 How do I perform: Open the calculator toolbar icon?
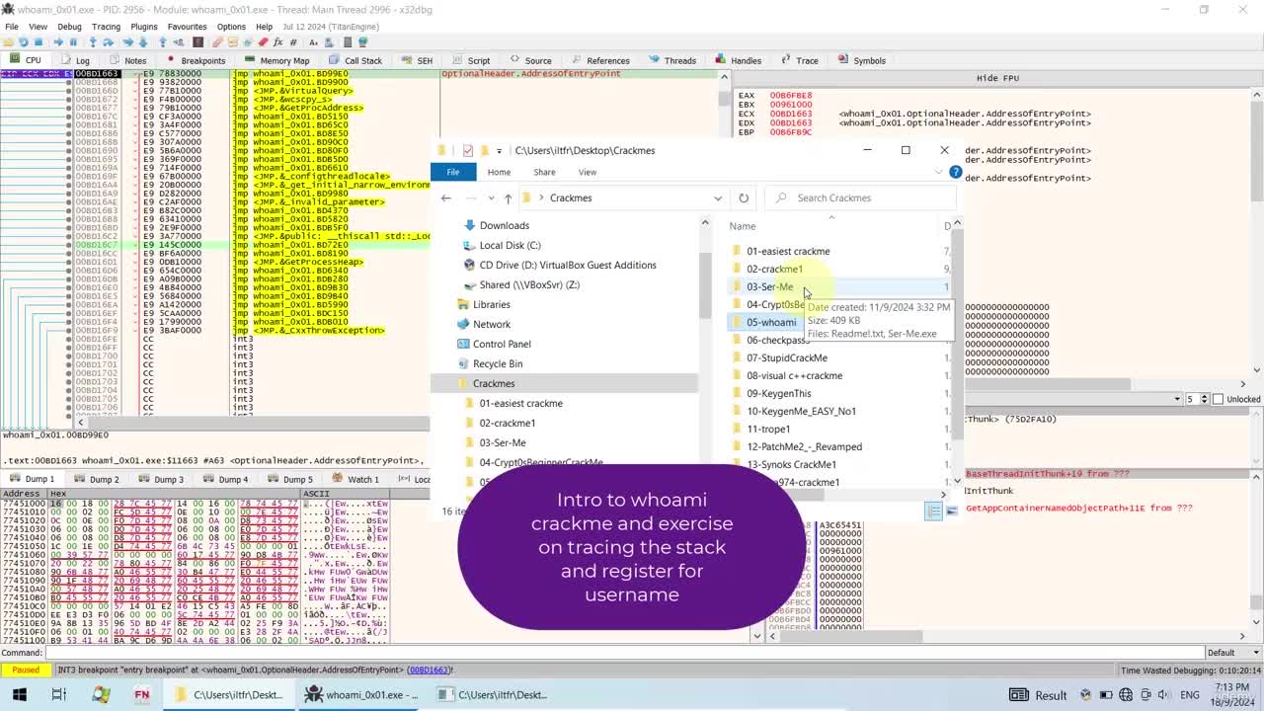point(348,42)
